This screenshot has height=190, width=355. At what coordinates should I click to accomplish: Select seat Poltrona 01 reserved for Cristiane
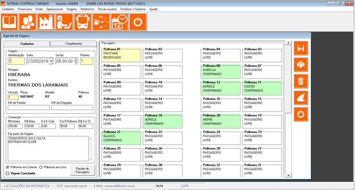pos(121,55)
